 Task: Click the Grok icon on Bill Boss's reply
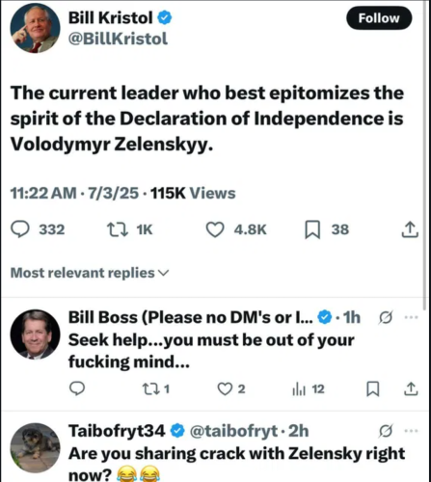tap(386, 317)
